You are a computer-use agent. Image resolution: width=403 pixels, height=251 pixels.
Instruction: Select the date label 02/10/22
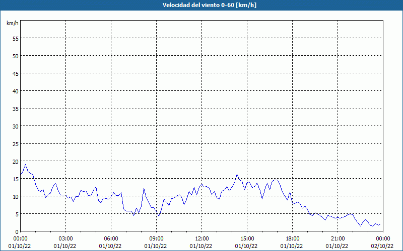382,246
